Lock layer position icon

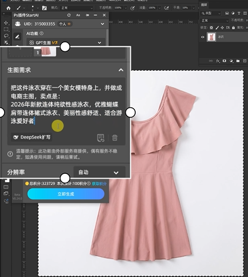222,28
